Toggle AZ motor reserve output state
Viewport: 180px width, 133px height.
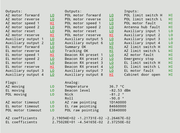pos(52,35)
